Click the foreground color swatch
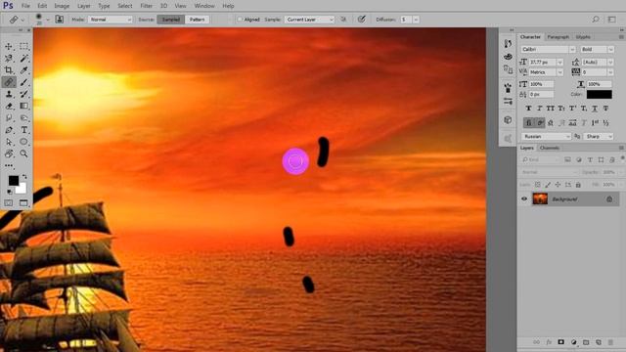626x352 pixels. coord(13,180)
